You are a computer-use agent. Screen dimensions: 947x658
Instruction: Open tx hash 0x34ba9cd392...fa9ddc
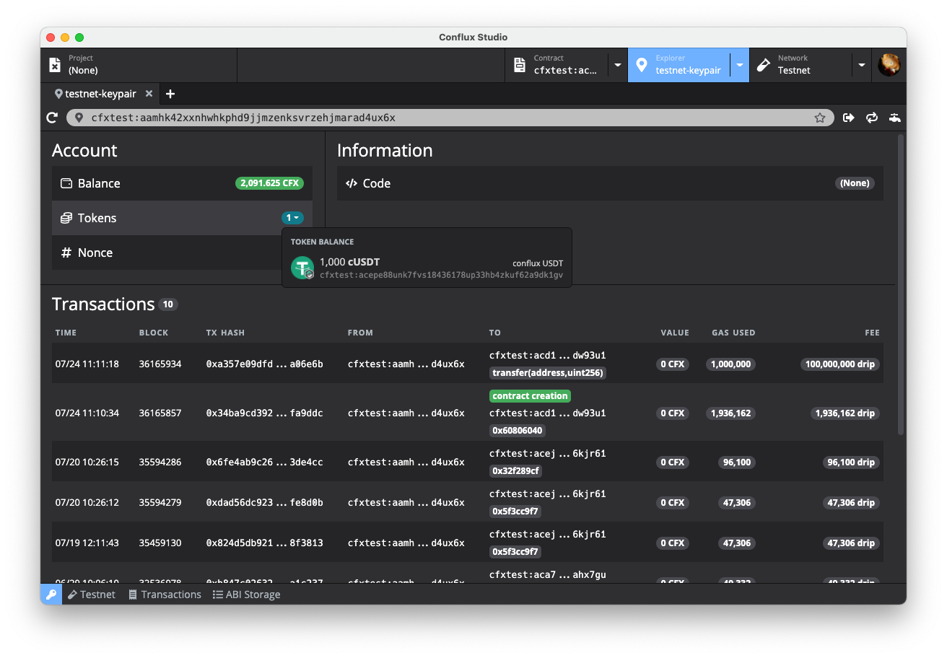pos(265,413)
